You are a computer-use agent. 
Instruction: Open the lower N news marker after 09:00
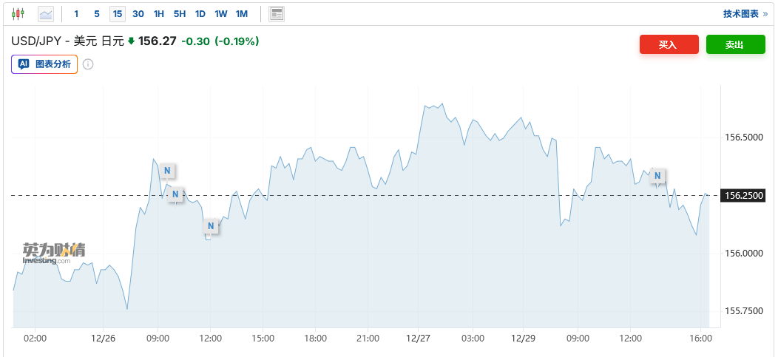tap(175, 195)
